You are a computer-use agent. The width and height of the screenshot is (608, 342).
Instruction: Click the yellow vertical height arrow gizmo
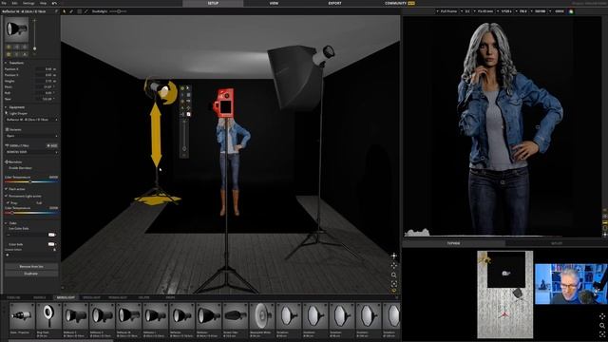(x=156, y=135)
